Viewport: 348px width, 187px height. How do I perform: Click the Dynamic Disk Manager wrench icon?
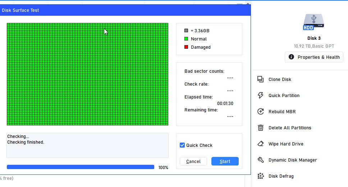pos(261,160)
